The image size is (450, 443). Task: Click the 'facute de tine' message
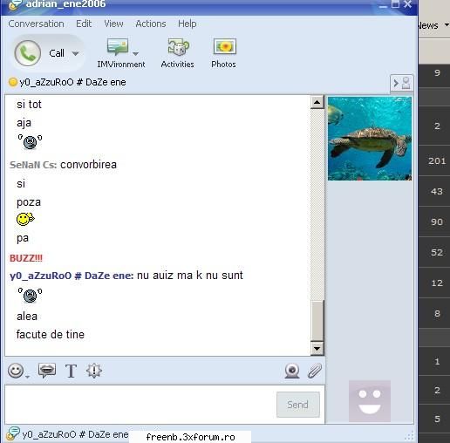[51, 334]
